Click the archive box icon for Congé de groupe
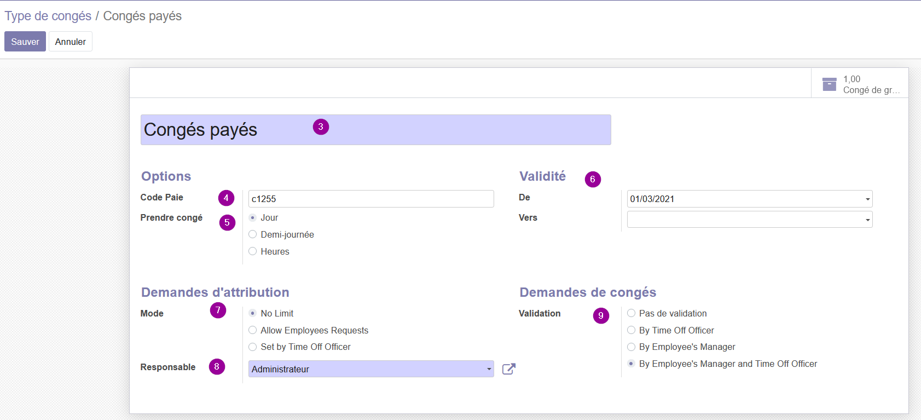The height and width of the screenshot is (420, 921). tap(829, 84)
